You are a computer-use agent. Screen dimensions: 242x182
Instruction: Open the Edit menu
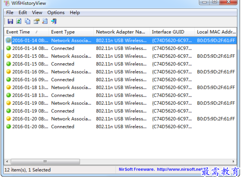click(23, 13)
